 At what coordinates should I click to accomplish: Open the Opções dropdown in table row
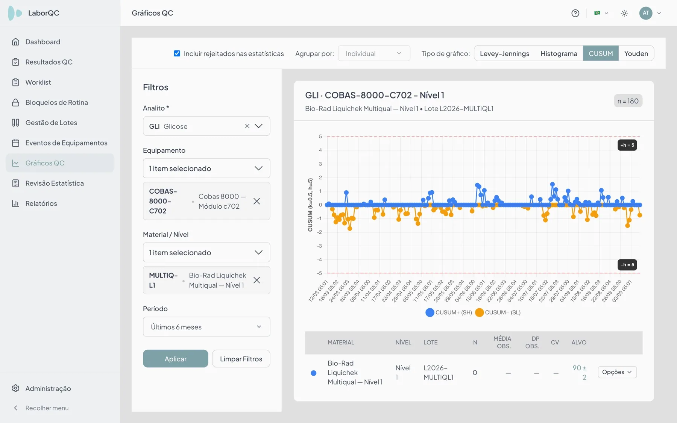tap(617, 372)
